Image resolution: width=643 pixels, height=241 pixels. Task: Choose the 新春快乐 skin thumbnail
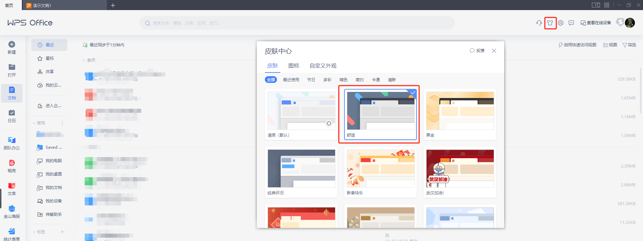pyautogui.click(x=380, y=172)
